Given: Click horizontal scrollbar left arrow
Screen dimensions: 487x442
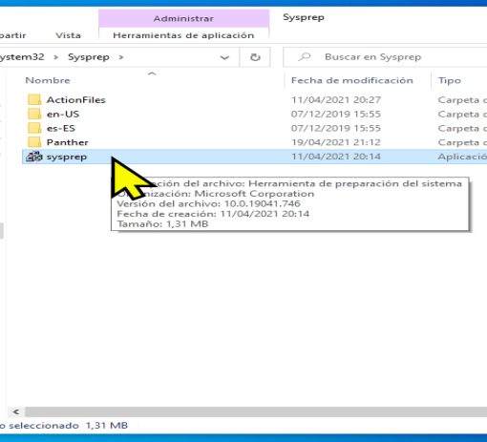Looking at the screenshot, I should coord(16,411).
